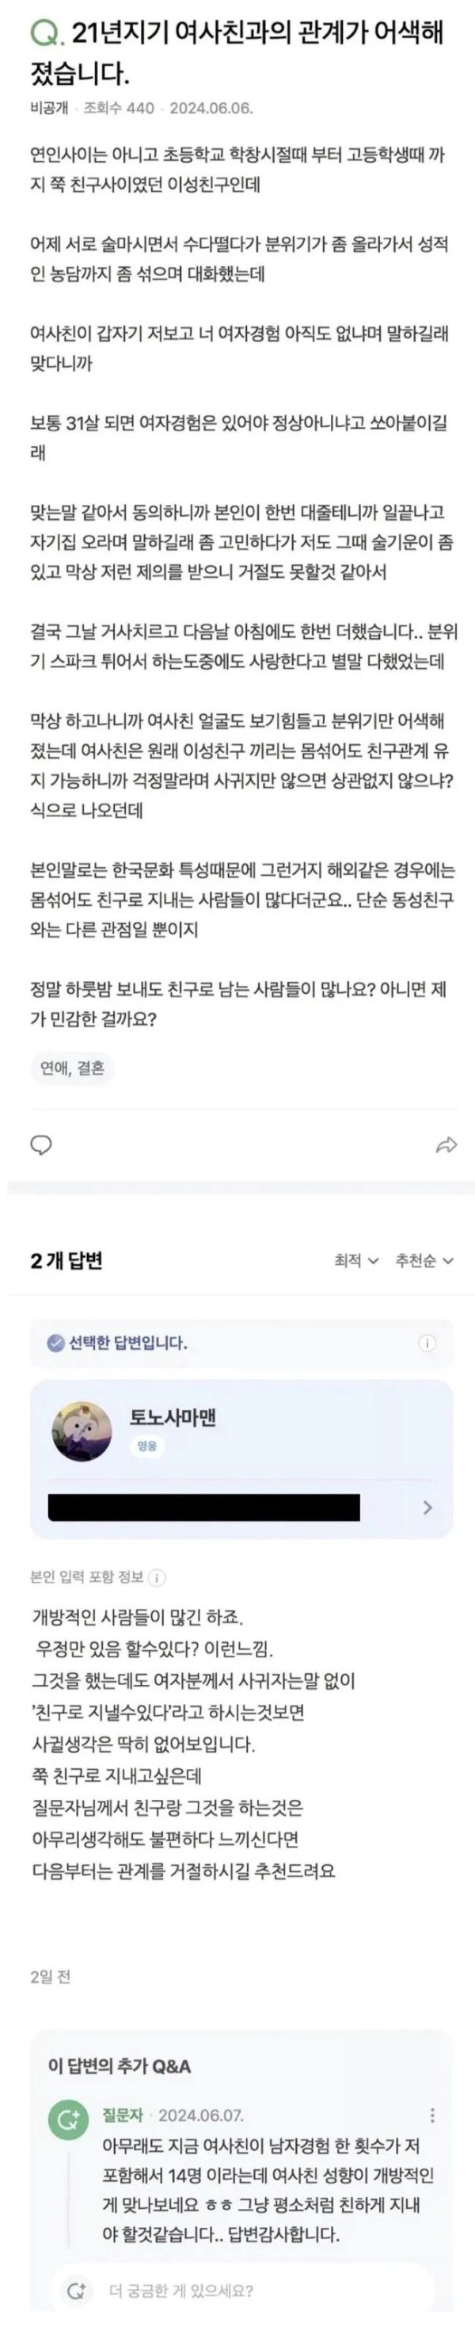Tap info icon next to 본인 입력 포함 정보
475x2342 pixels.
(x=156, y=1577)
